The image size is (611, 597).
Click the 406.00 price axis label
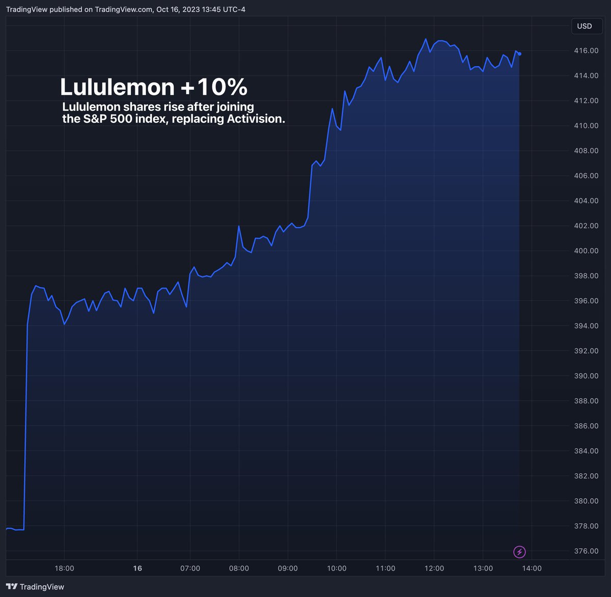587,176
